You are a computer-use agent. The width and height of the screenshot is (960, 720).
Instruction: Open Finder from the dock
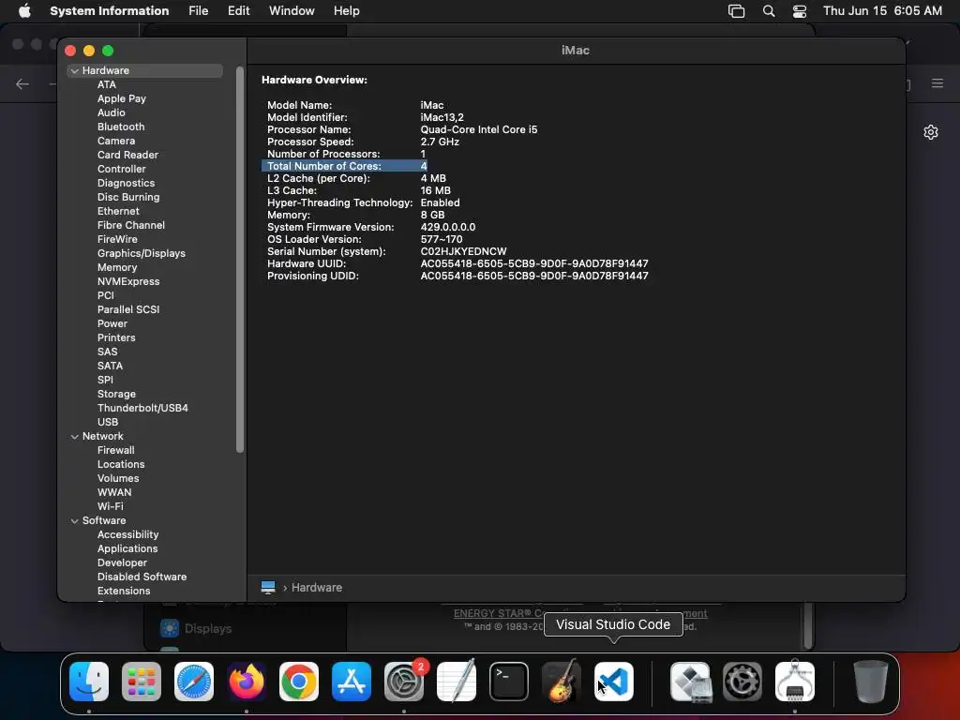click(x=89, y=682)
